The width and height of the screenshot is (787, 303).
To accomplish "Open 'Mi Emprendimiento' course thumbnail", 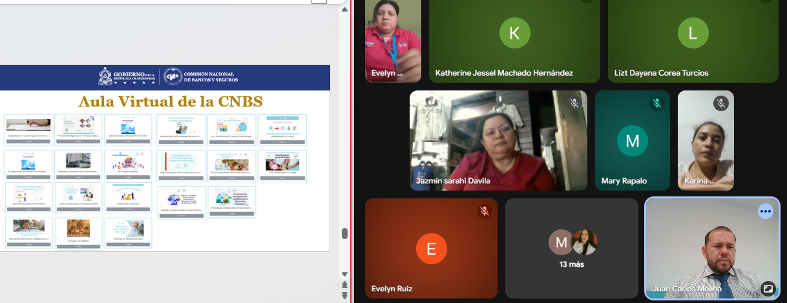I will [128, 165].
